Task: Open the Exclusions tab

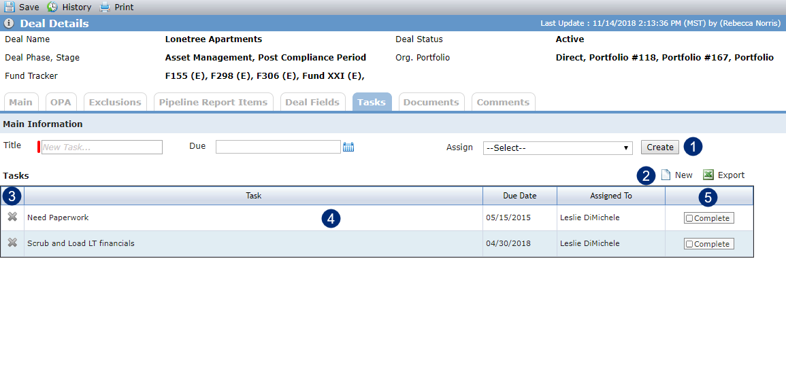Action: [115, 102]
